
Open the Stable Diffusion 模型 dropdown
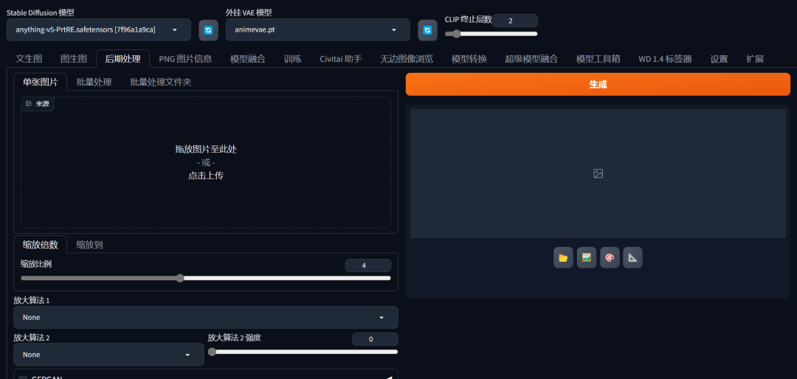click(x=99, y=30)
